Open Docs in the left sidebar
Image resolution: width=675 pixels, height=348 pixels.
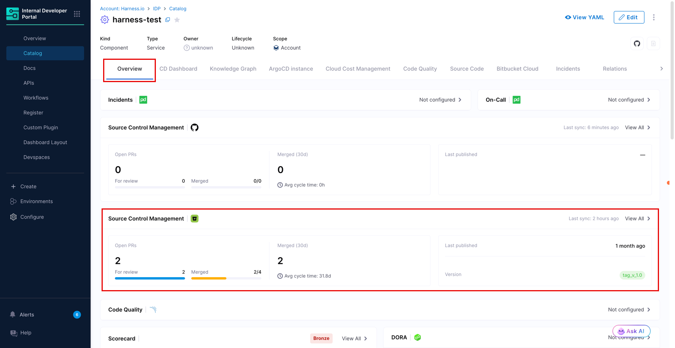[29, 68]
